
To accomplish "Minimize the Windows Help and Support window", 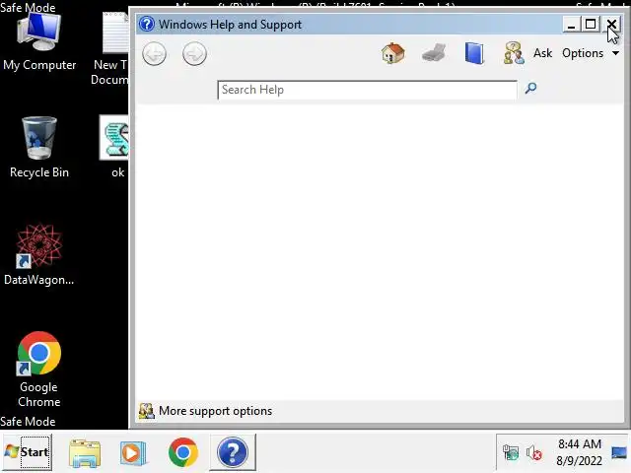I will 571,25.
